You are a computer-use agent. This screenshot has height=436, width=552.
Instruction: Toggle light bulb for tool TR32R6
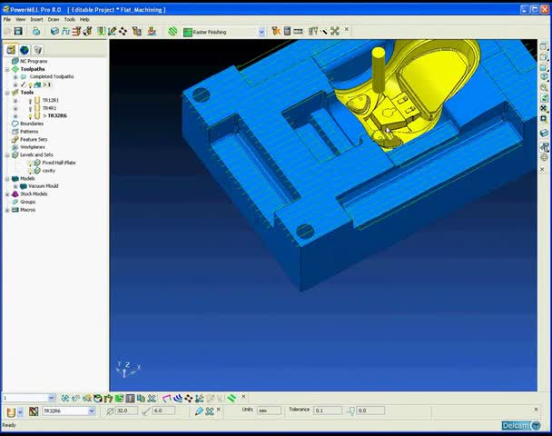click(x=30, y=116)
